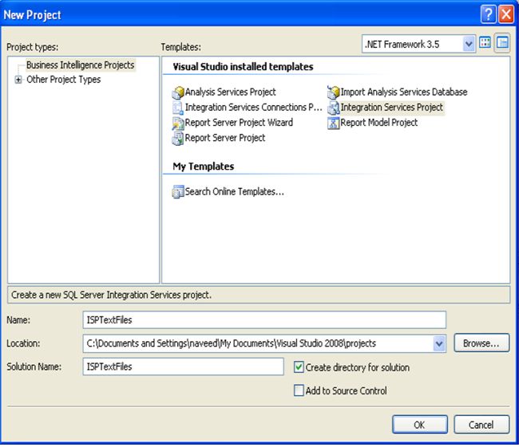The width and height of the screenshot is (519, 447).
Task: Select the 'Report Model Project' label
Action: [379, 123]
